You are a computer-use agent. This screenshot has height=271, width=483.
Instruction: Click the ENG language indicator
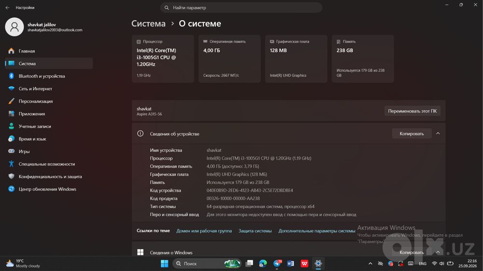tap(423, 264)
